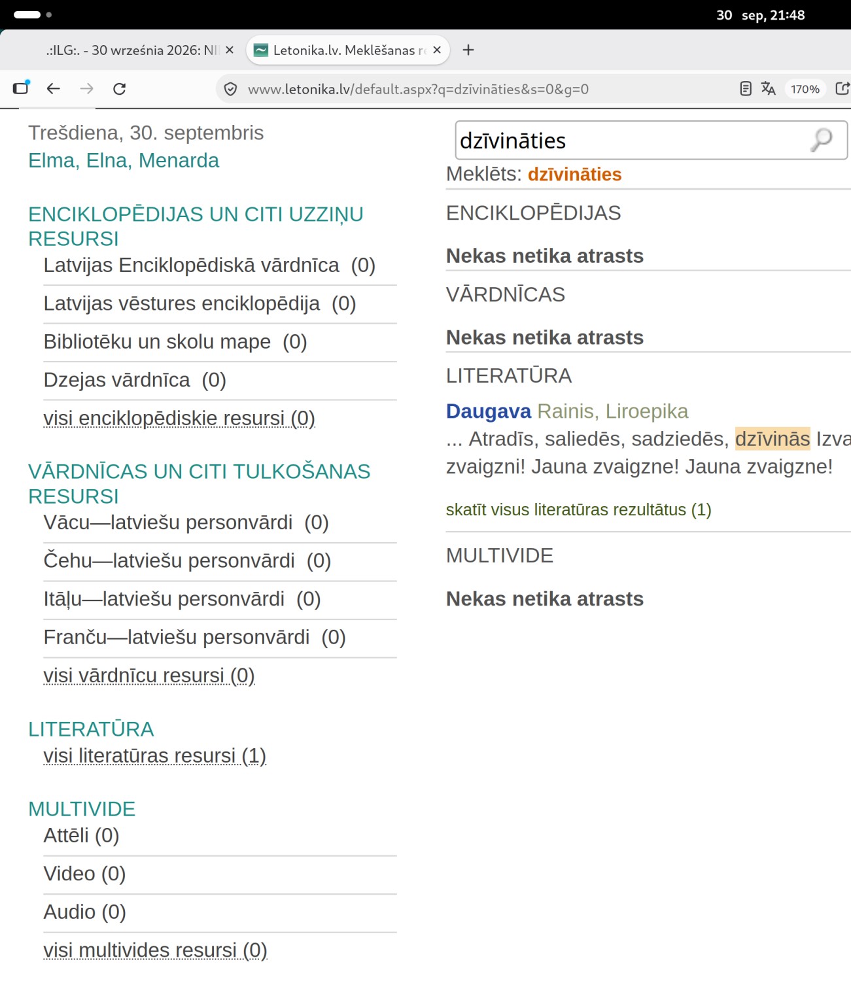
Task: Open Latvijas vēstures enciklopēdija results
Action: pyautogui.click(x=200, y=303)
